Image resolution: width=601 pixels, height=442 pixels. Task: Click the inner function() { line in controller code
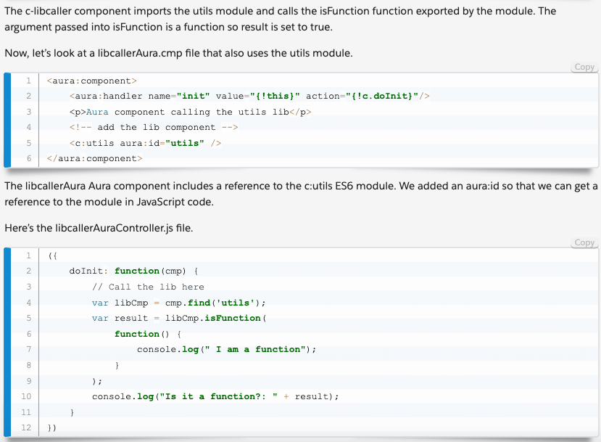coord(148,334)
